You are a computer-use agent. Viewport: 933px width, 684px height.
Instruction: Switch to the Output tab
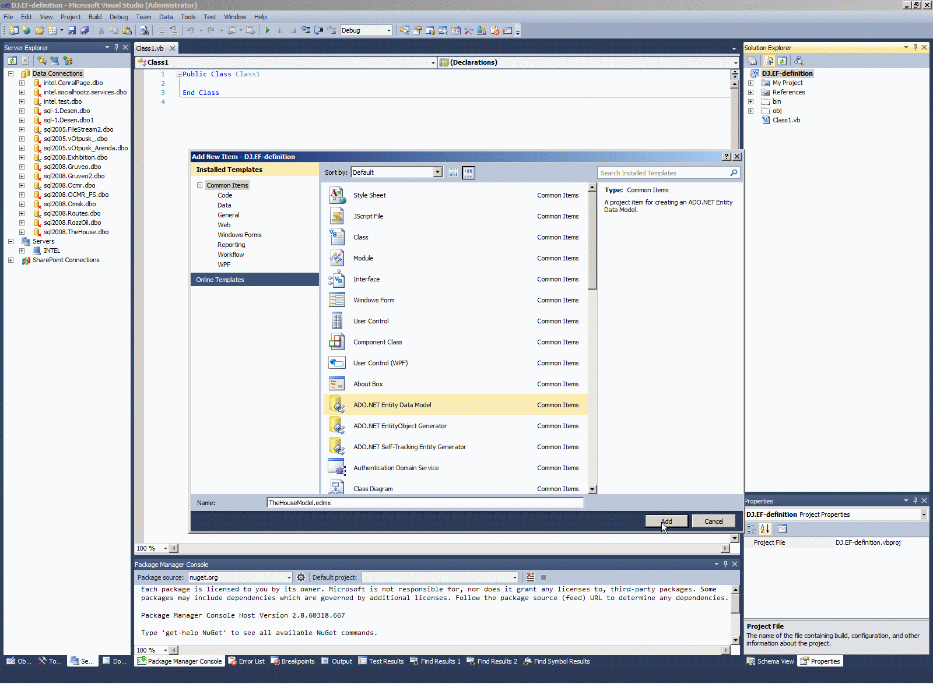point(337,661)
